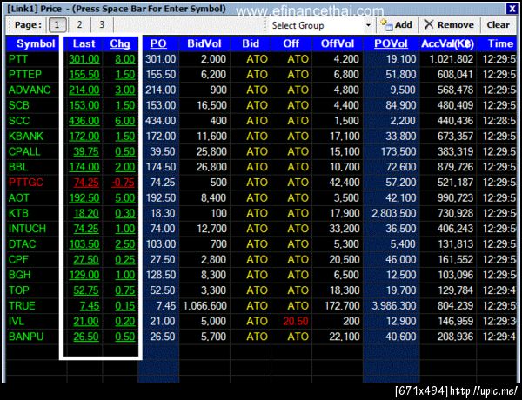Click PTTGC change value -0.75

123,183
